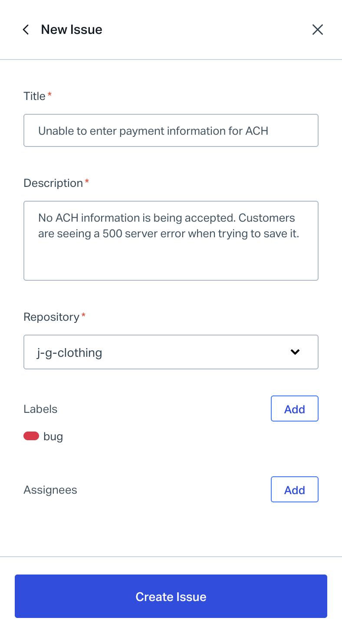This screenshot has width=342, height=631.
Task: Click the red asterisk beside Description
Action: [x=87, y=182]
